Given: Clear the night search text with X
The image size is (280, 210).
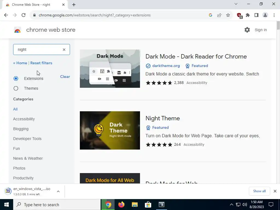Looking at the screenshot, I should click(64, 49).
